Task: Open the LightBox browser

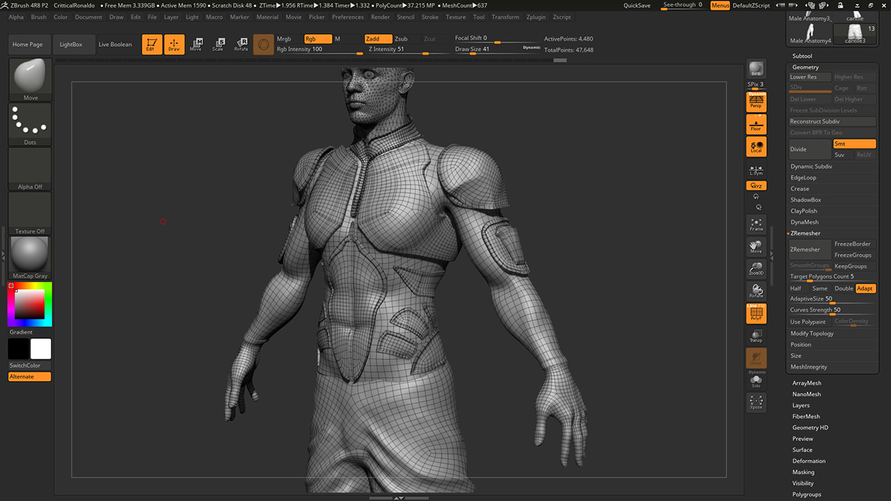Action: [x=71, y=45]
